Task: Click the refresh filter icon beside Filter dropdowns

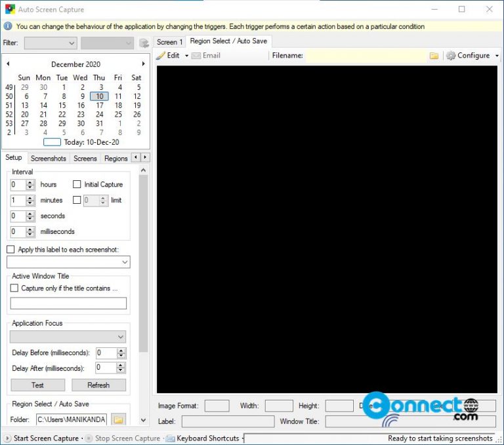Action: coord(144,43)
